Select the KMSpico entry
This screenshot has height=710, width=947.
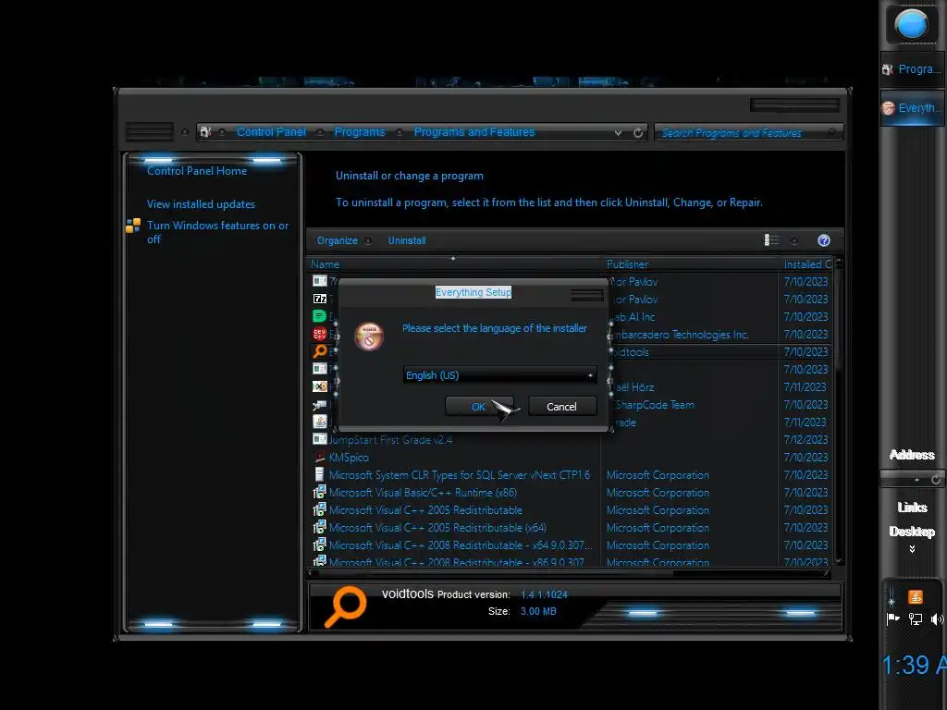pos(349,457)
